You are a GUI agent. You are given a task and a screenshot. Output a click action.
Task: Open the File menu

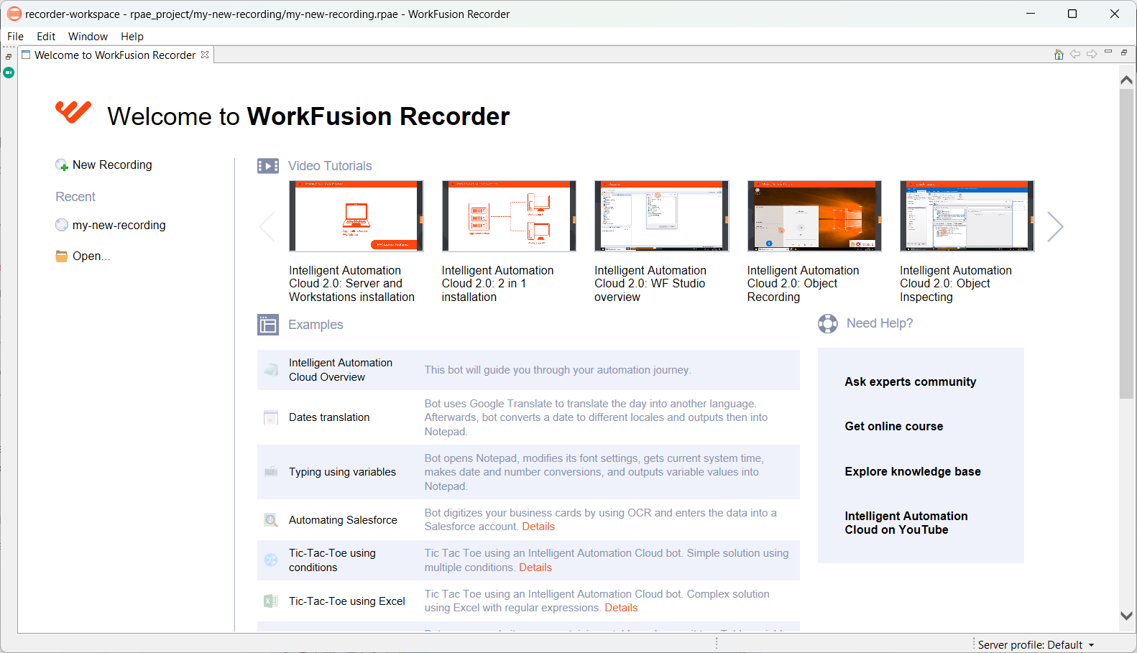(x=15, y=37)
